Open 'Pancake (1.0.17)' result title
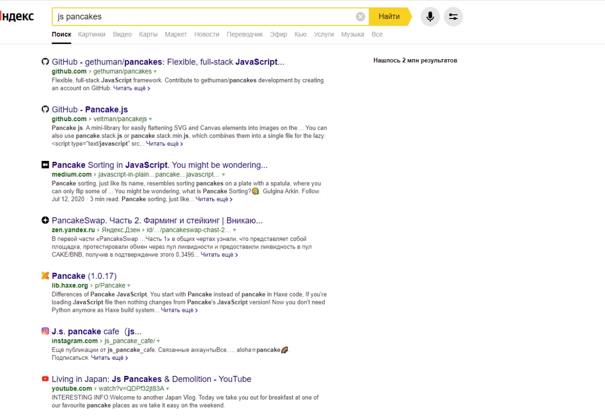This screenshot has height=418, width=605. [x=84, y=276]
